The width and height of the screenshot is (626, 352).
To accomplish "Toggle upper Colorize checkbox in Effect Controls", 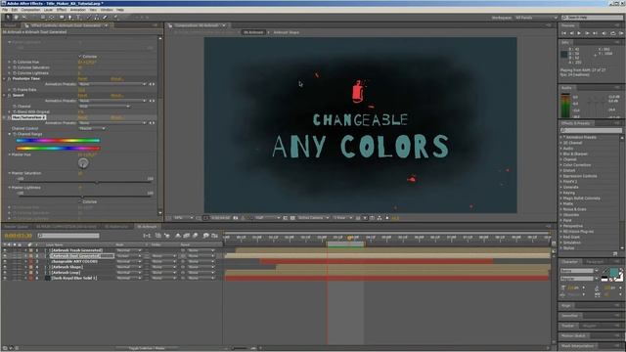I will pyautogui.click(x=80, y=57).
